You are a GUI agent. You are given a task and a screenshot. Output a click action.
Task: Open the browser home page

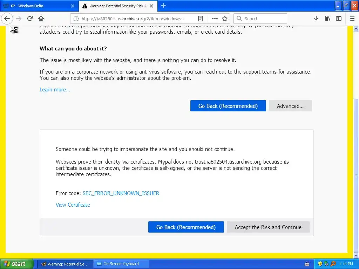(x=41, y=19)
